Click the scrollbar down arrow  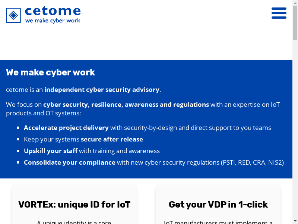point(295,221)
